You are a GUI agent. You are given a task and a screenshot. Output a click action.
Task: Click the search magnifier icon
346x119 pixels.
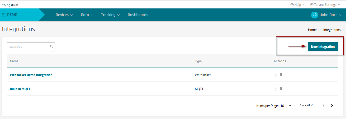pyautogui.click(x=52, y=47)
